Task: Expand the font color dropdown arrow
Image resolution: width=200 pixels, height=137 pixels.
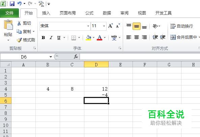Action: pos(105,38)
